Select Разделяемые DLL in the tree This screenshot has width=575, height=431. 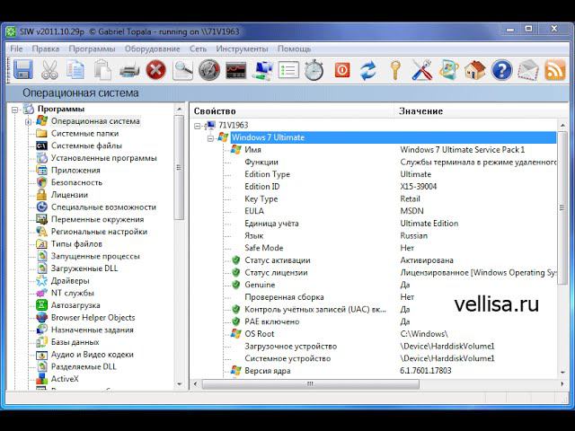[x=84, y=366]
